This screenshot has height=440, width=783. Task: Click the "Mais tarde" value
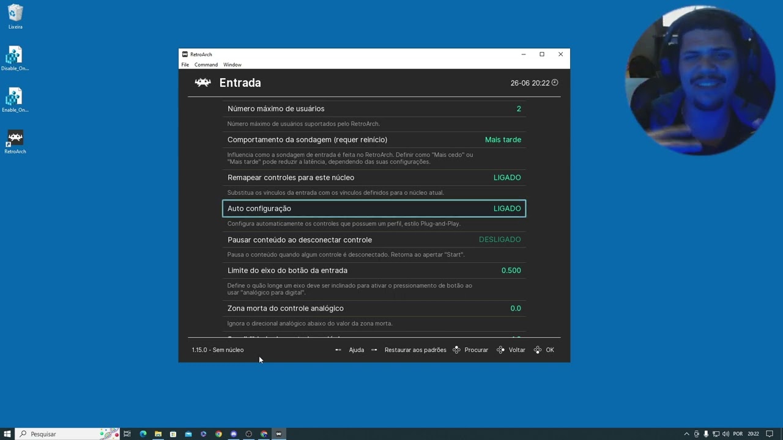(503, 140)
